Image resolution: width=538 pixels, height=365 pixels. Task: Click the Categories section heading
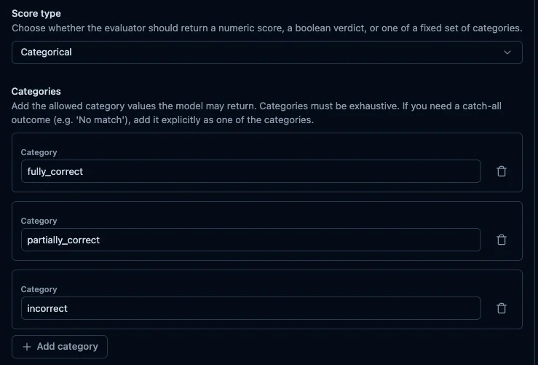[x=36, y=91]
